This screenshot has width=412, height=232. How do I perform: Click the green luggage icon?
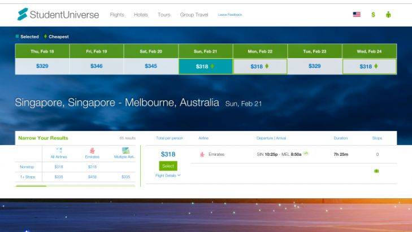pos(376,171)
